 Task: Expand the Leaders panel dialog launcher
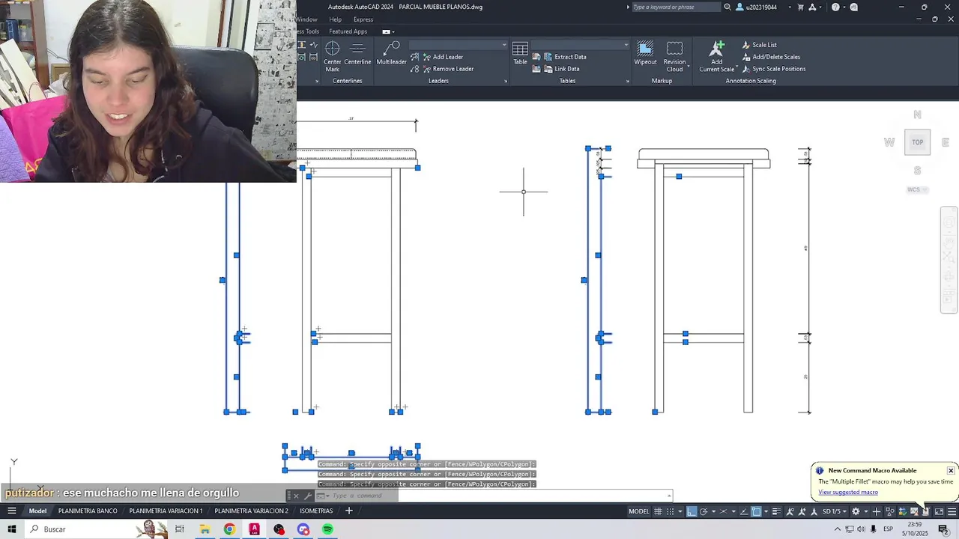tap(506, 81)
